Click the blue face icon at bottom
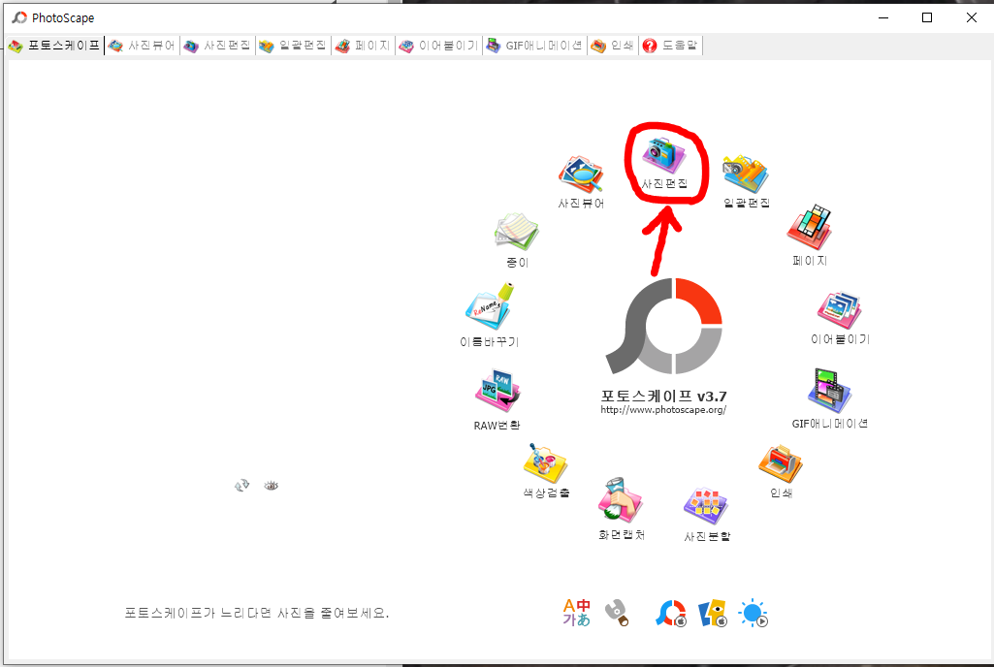Image resolution: width=994 pixels, height=667 pixels. tap(713, 613)
